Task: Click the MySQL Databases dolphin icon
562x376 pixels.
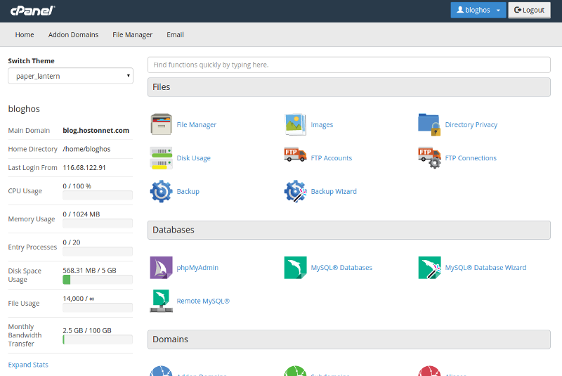Action: tap(295, 267)
